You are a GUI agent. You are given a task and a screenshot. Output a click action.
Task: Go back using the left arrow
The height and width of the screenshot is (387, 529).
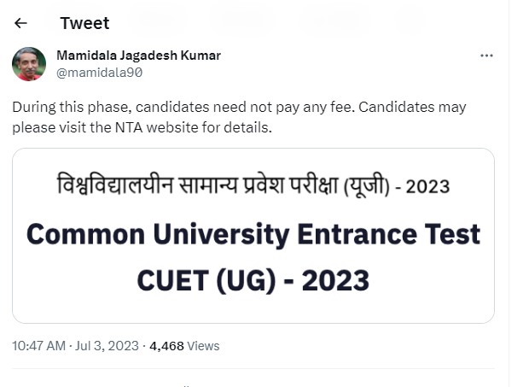20,23
